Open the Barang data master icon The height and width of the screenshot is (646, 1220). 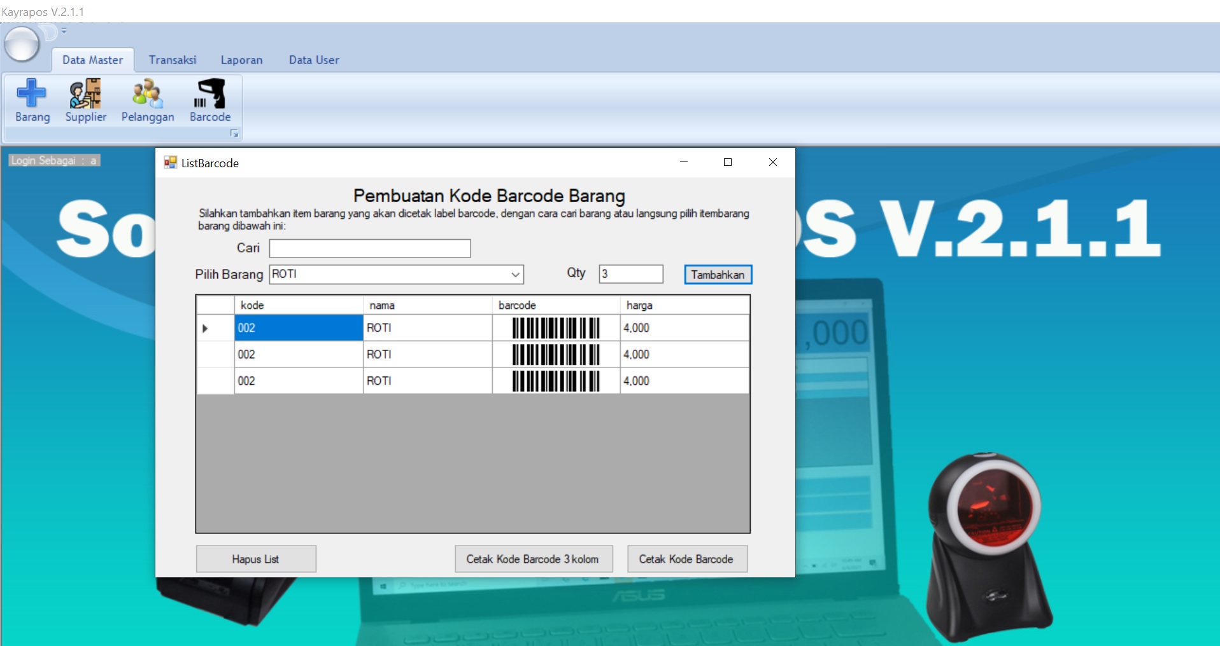(32, 100)
